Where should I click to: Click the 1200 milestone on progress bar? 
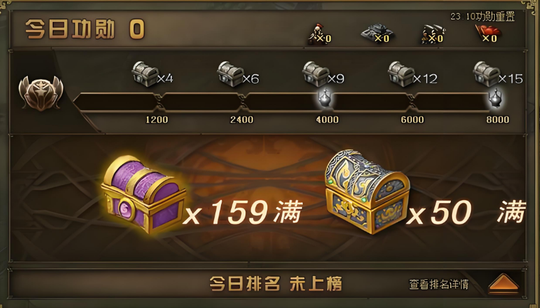[x=157, y=120]
